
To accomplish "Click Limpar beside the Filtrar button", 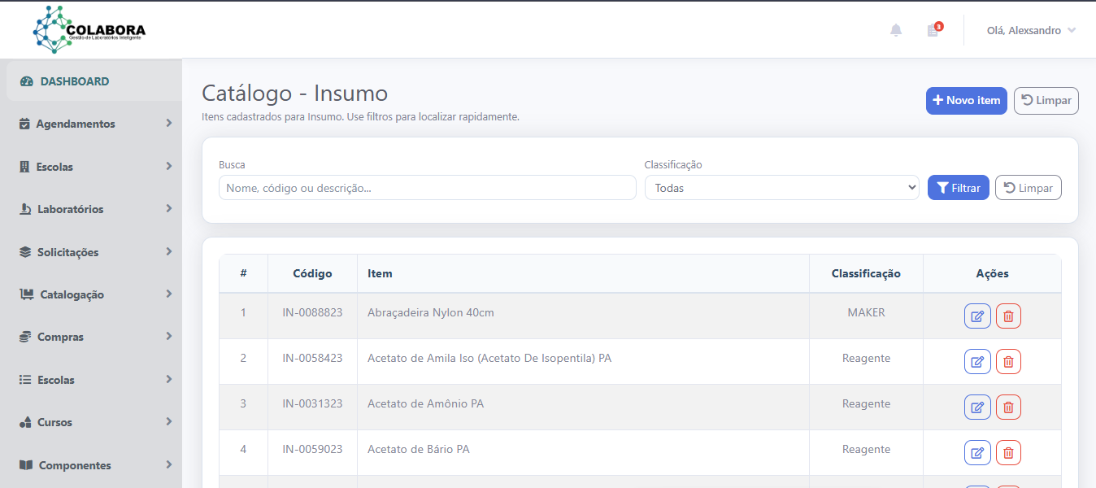I will click(x=1029, y=188).
